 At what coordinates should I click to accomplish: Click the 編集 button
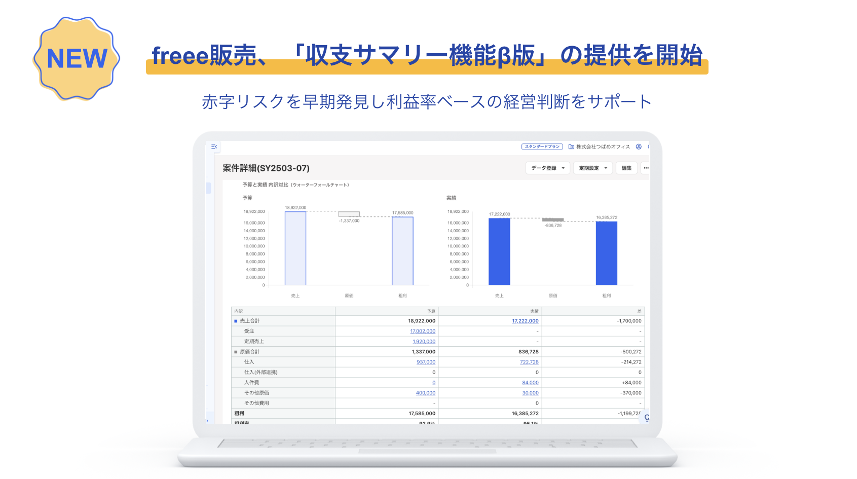(626, 168)
